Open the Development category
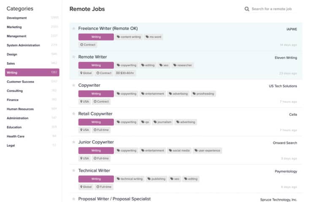 (17, 18)
